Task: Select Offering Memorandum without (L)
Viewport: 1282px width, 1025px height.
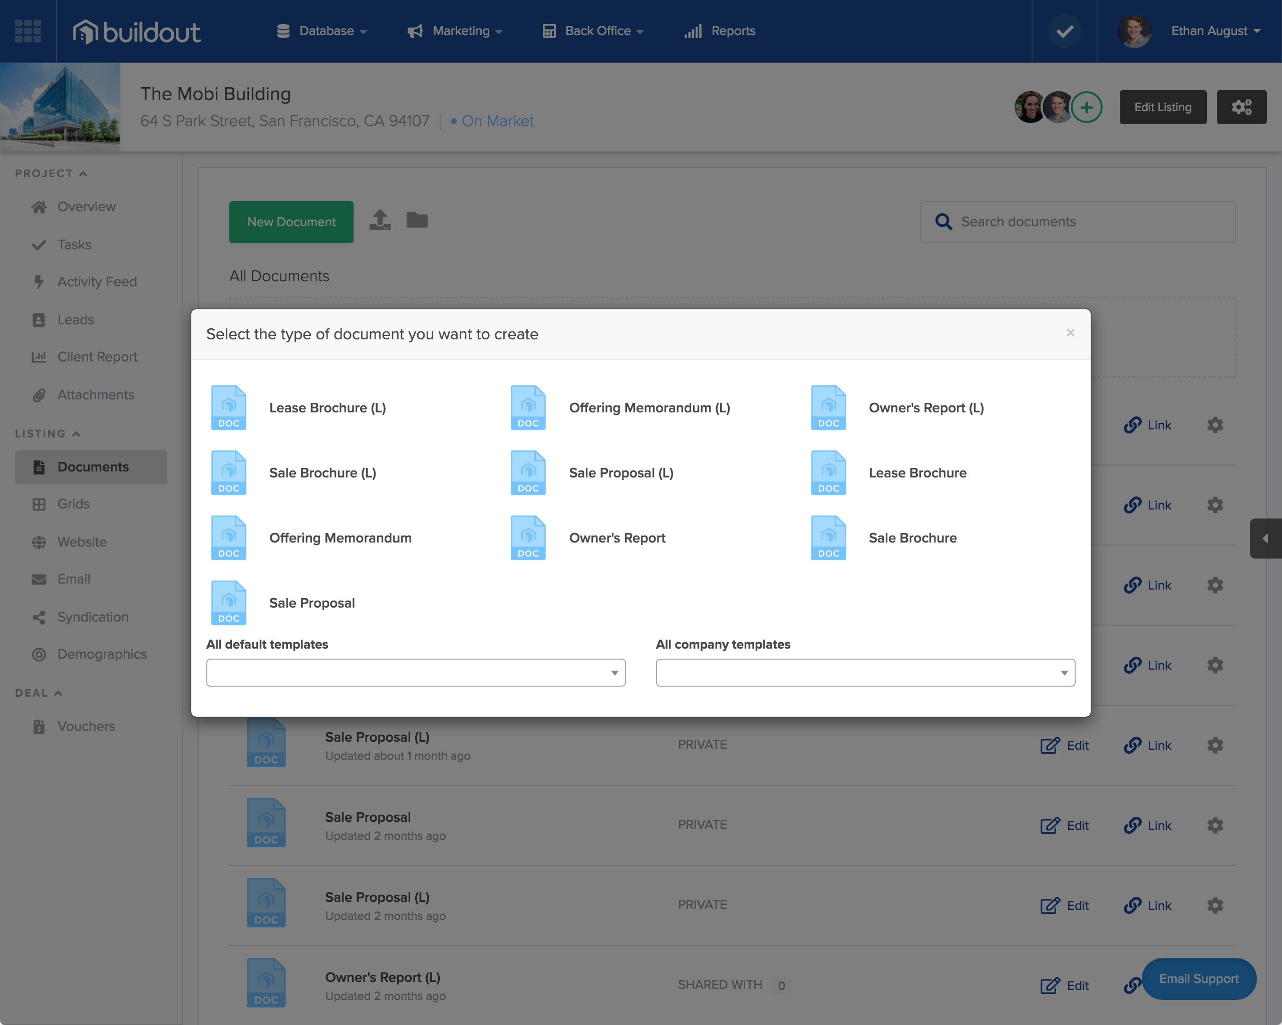Action: point(311,538)
